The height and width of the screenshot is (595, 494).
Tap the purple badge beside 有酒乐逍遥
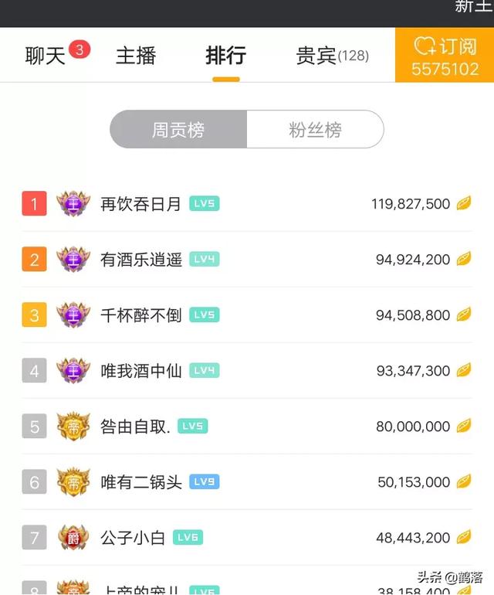73,260
